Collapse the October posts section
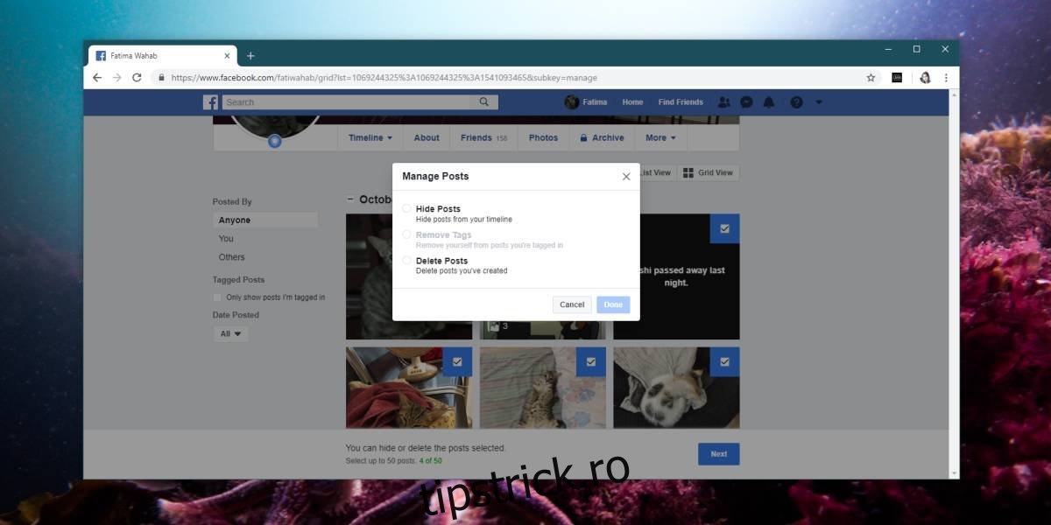The height and width of the screenshot is (525, 1051). [x=351, y=199]
